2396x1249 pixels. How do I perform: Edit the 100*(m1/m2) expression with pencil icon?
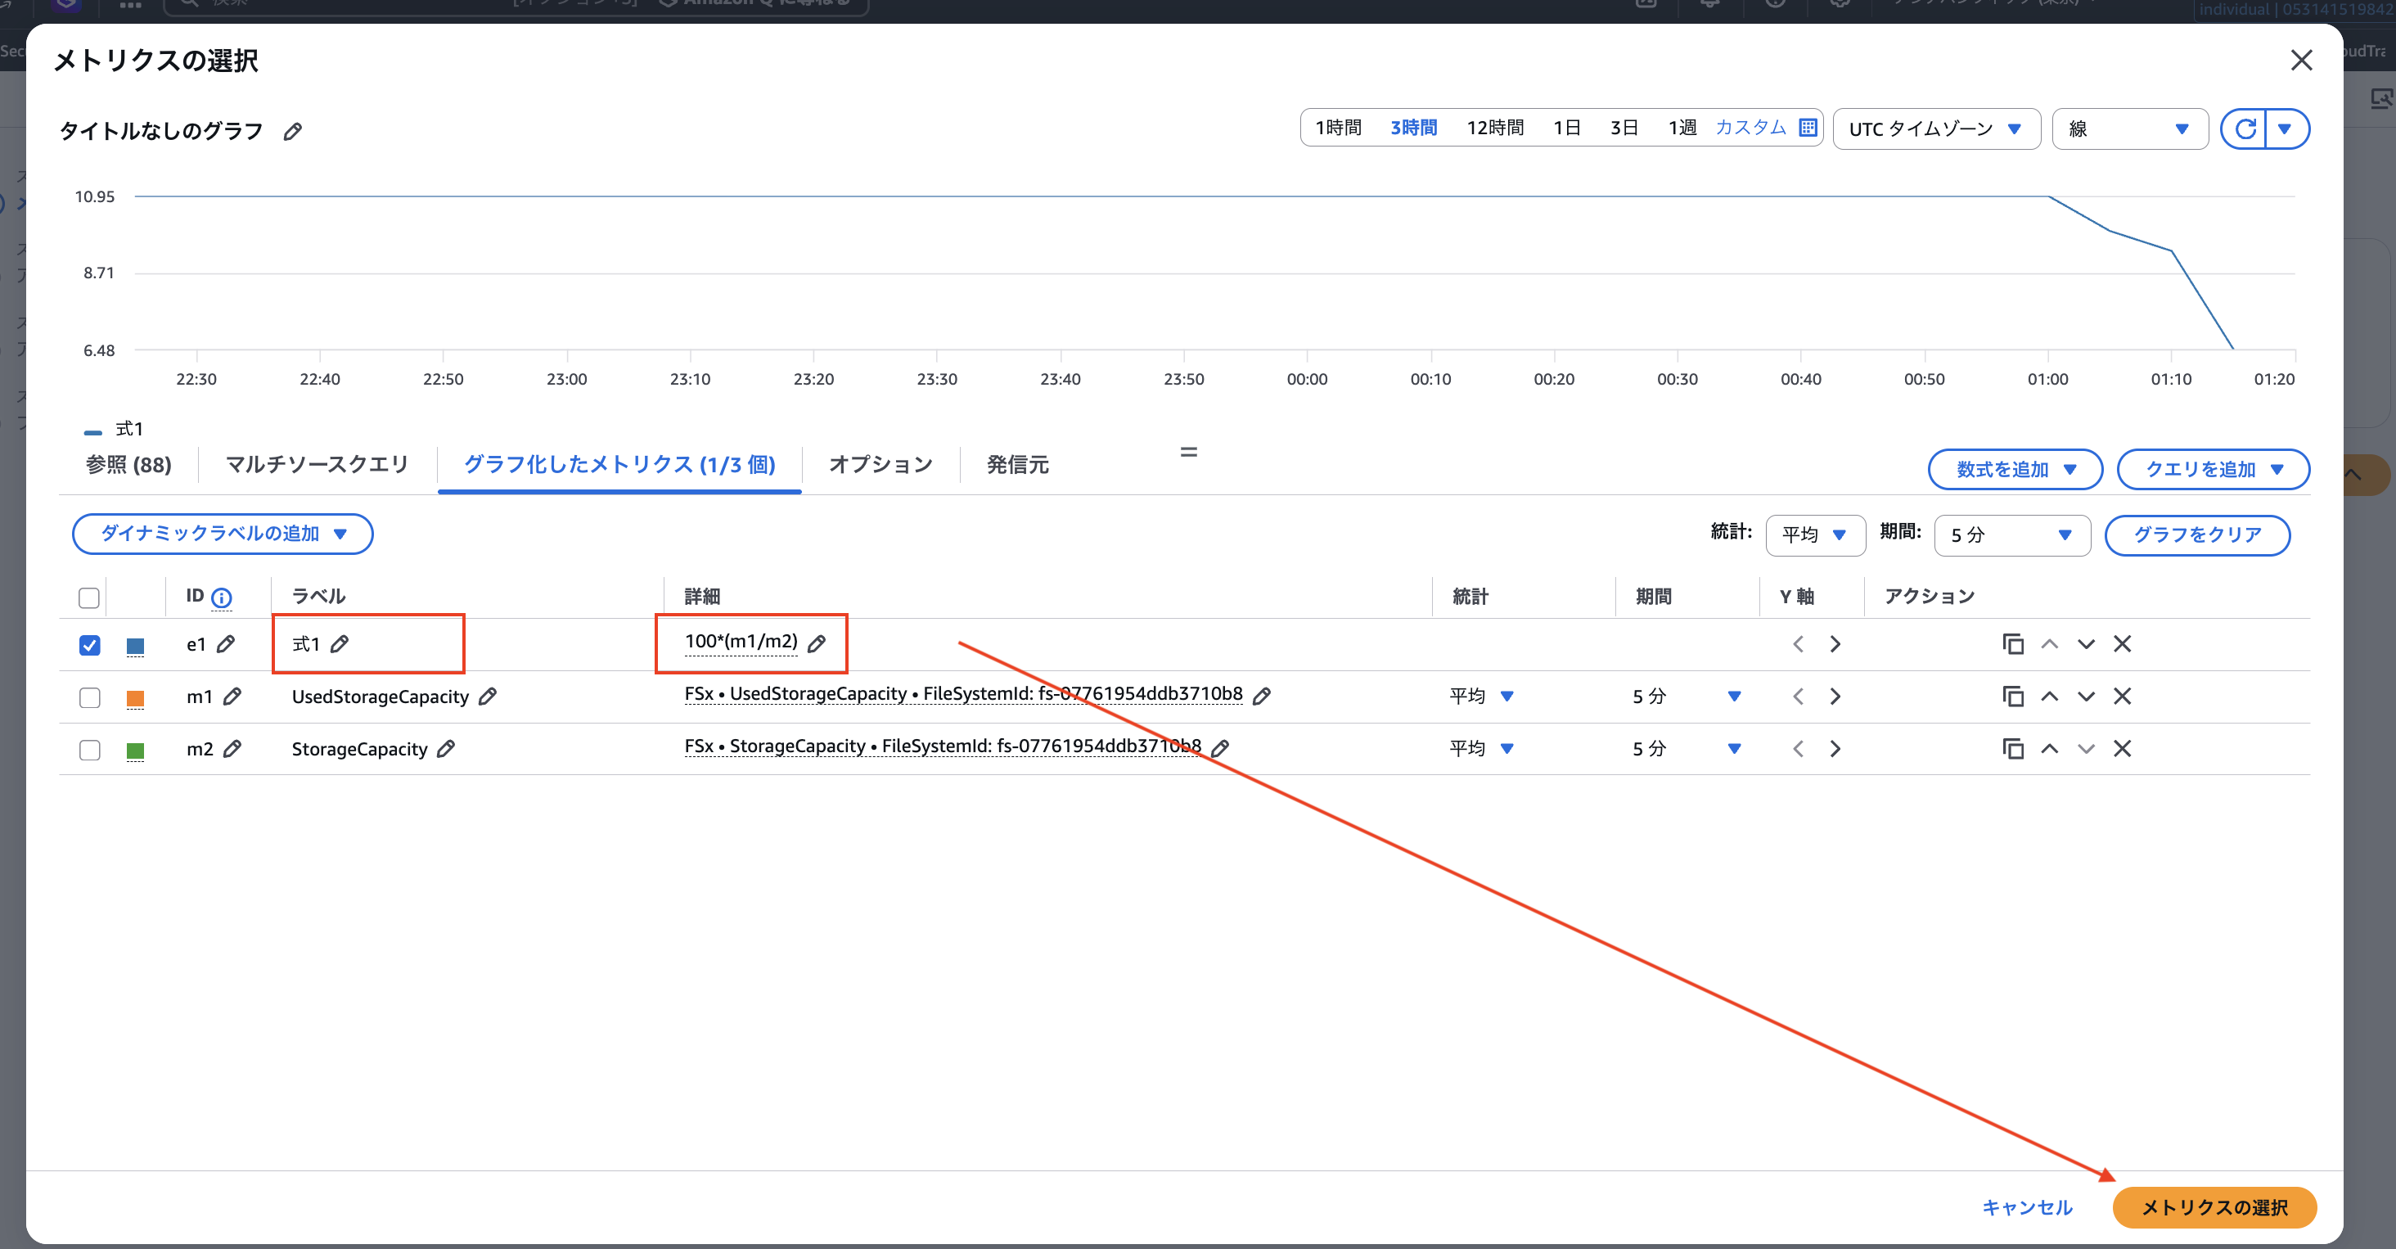(x=818, y=643)
